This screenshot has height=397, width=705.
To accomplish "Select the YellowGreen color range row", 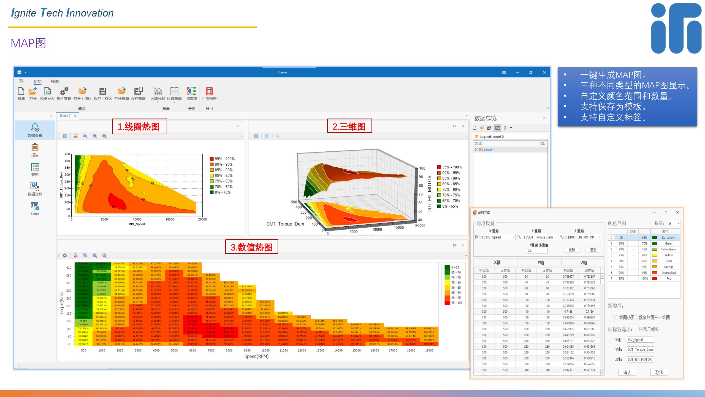I will pos(644,249).
